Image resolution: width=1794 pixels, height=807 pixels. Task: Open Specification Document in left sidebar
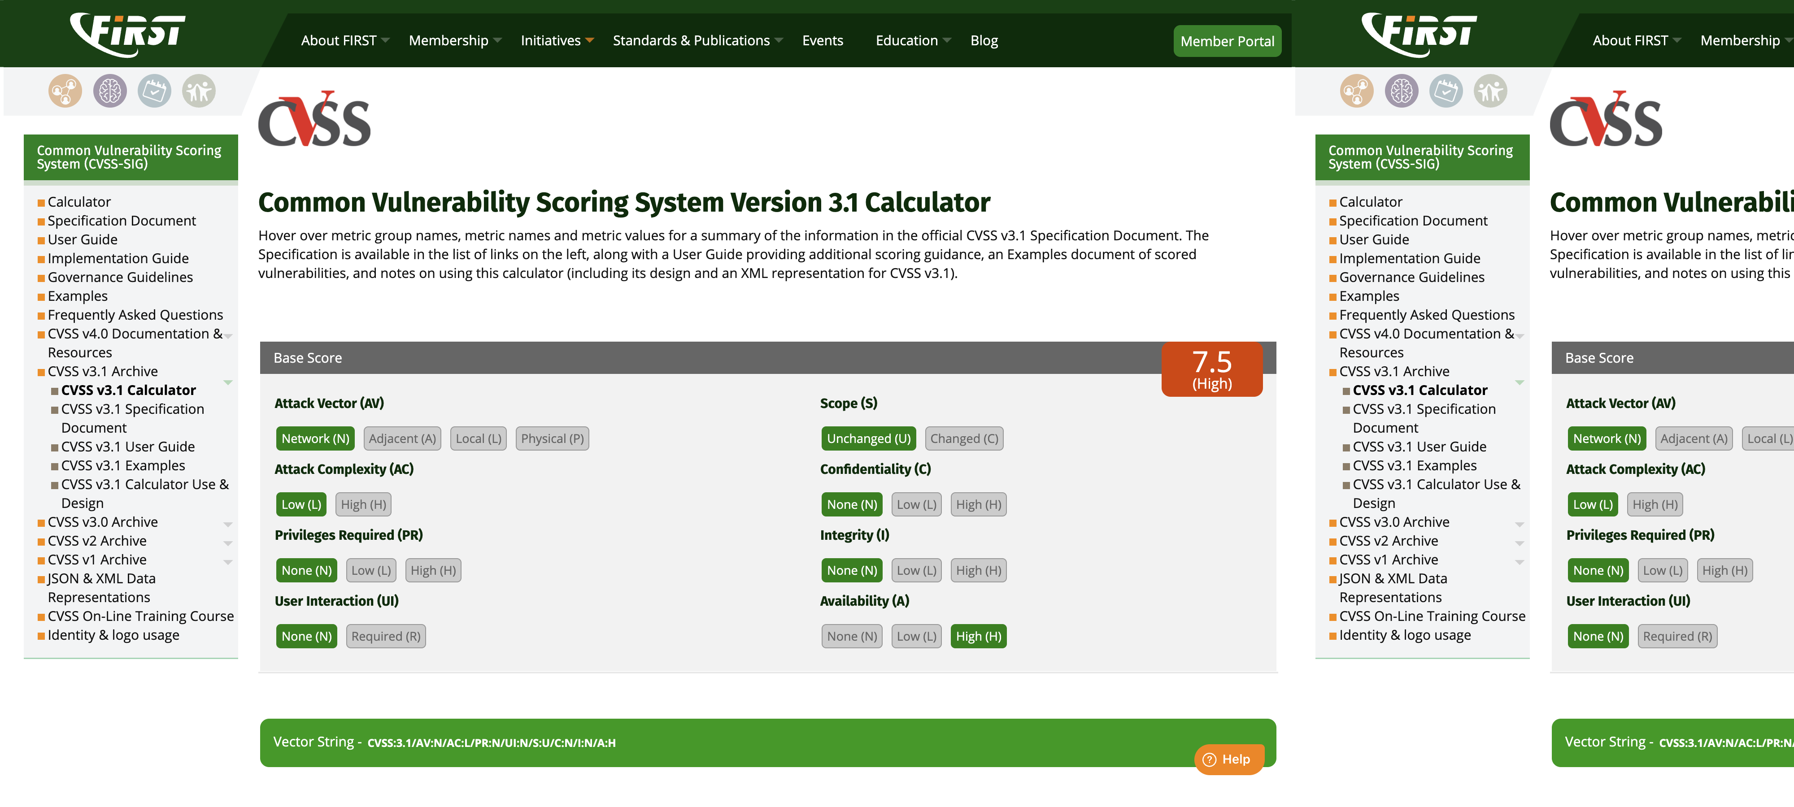pyautogui.click(x=122, y=221)
